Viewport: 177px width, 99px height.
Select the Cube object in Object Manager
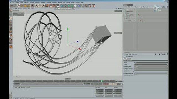130,21
